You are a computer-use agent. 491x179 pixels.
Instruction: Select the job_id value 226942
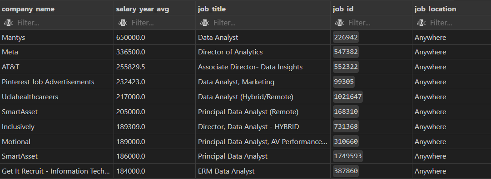coord(346,38)
